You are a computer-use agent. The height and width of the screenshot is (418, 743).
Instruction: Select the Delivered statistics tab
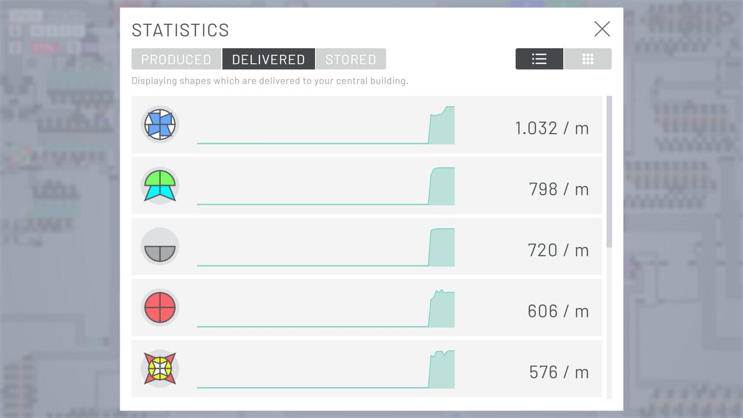pos(268,59)
